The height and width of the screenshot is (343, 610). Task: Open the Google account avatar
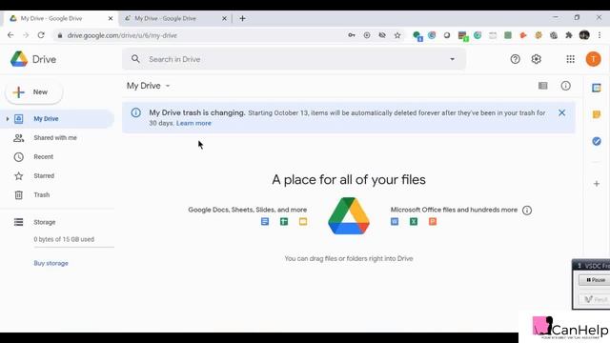[x=593, y=59]
